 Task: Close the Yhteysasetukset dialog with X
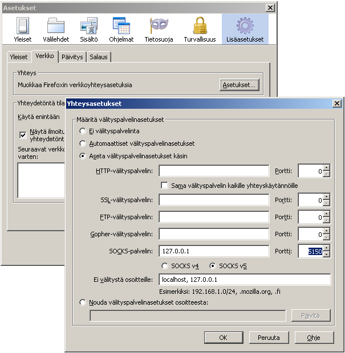[x=336, y=104]
